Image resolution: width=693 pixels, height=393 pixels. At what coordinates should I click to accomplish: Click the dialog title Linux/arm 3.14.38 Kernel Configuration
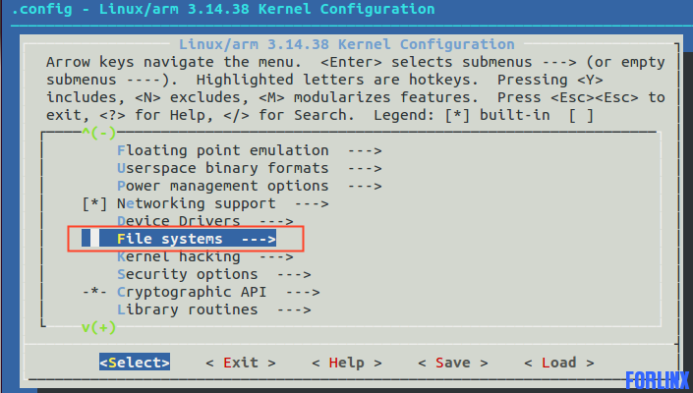coord(346,44)
